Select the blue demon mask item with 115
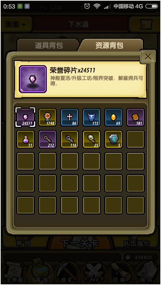 point(91,117)
